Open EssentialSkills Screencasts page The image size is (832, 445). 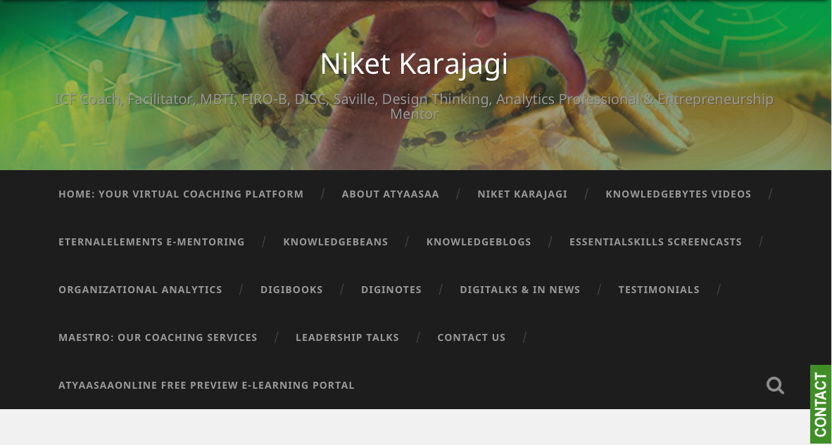[x=655, y=242]
